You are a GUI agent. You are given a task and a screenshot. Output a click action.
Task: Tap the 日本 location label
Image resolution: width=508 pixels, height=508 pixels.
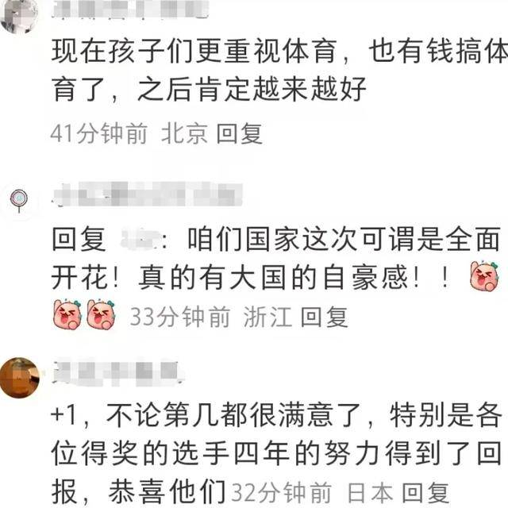point(371,493)
